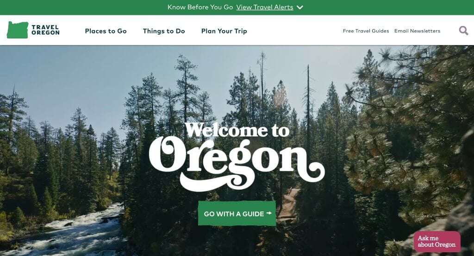Click the large Oregon script title
The width and height of the screenshot is (474, 256).
pos(237,163)
